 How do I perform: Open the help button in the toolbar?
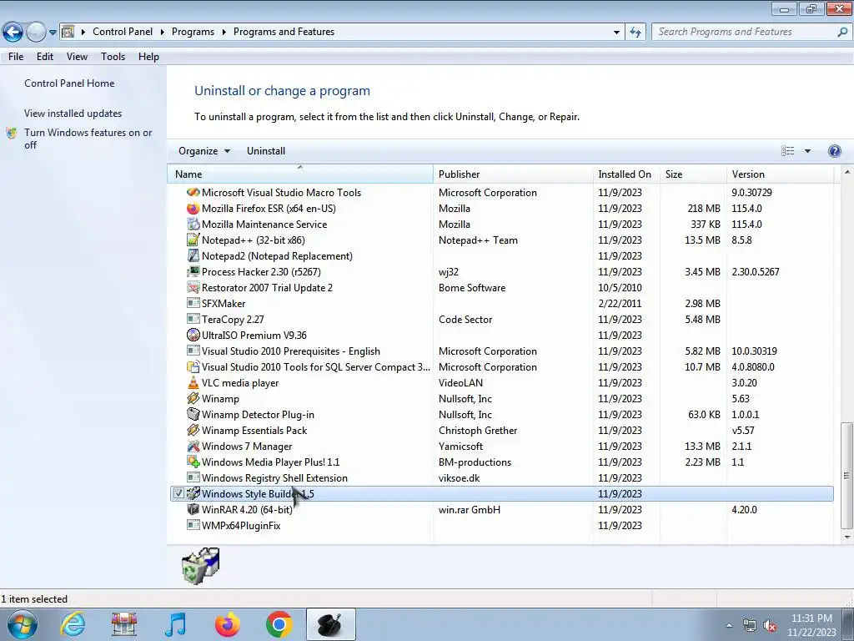coord(834,151)
